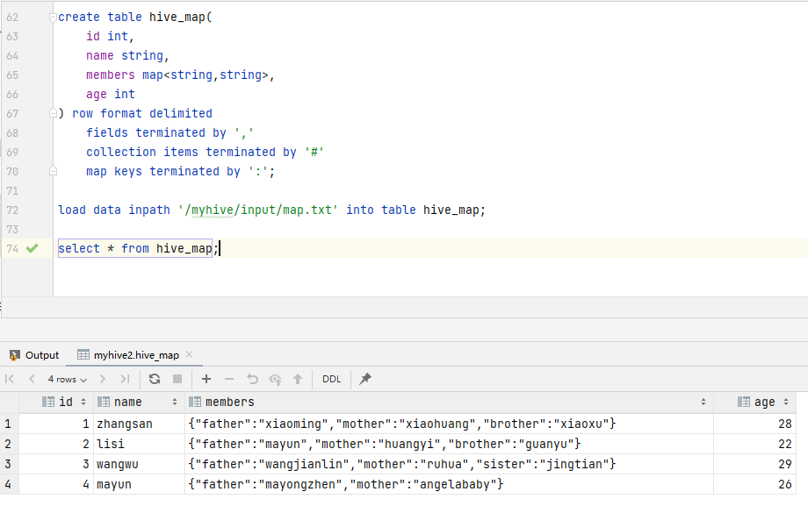Toggle fold marker at line 67
Viewport: 808px width, 506px height.
(53, 113)
